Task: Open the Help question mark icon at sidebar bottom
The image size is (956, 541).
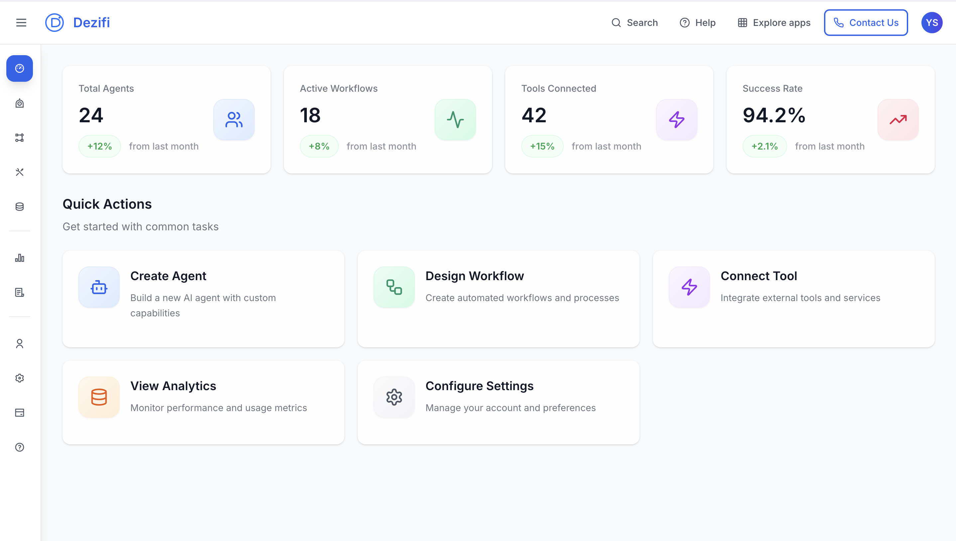Action: (19, 447)
